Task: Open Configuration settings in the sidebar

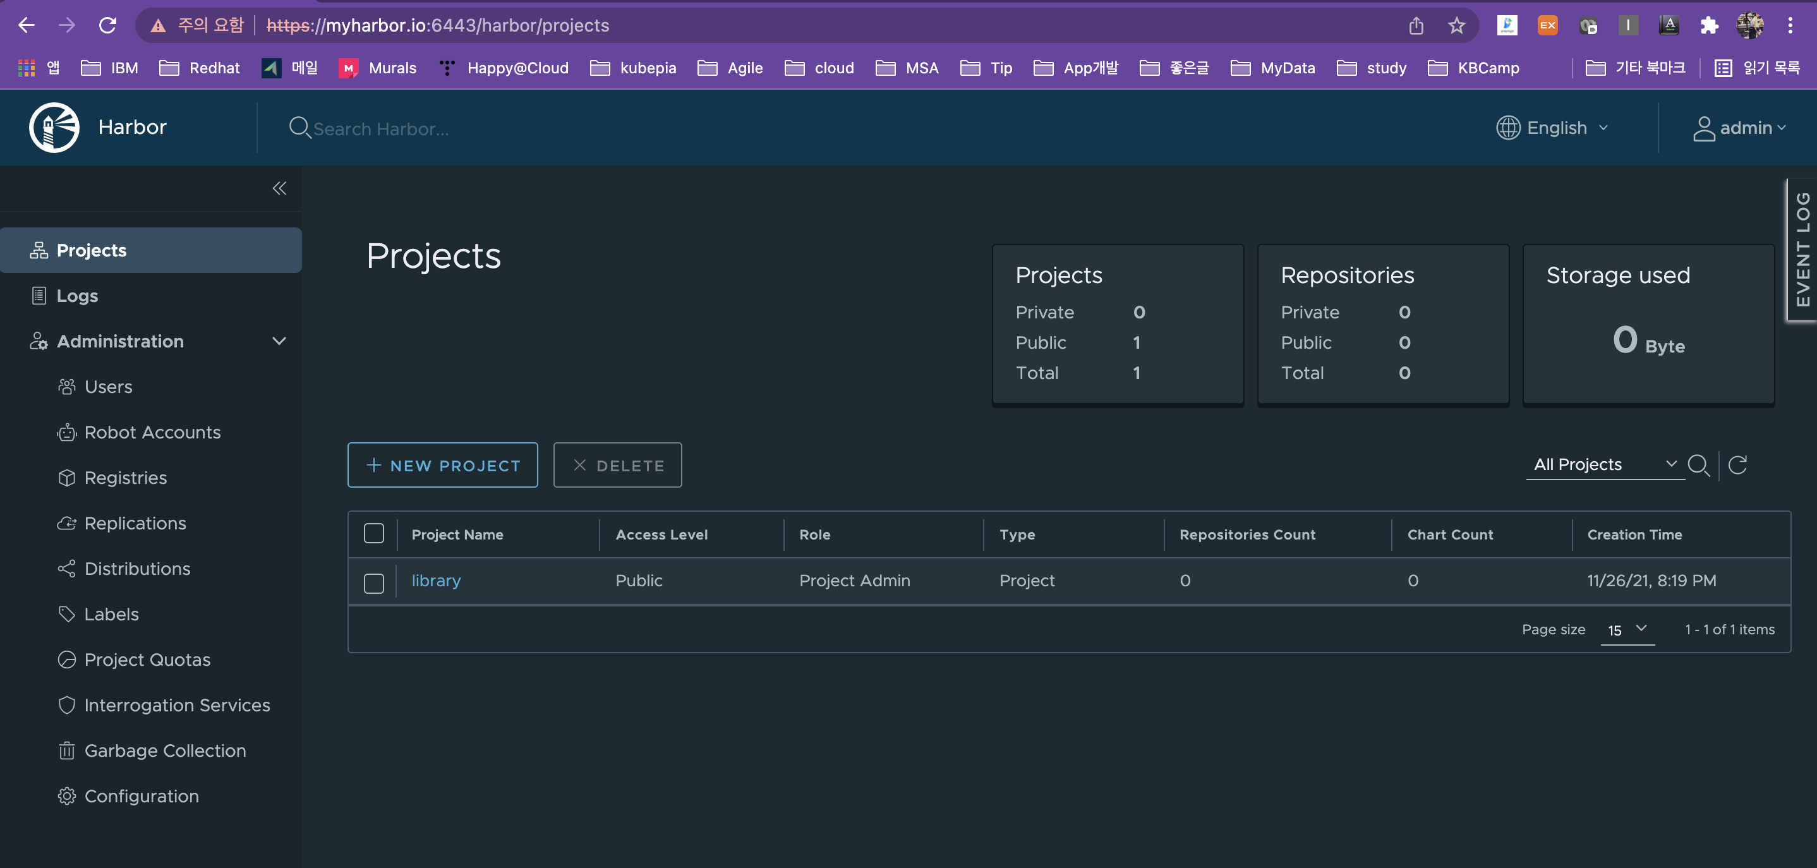Action: point(141,796)
